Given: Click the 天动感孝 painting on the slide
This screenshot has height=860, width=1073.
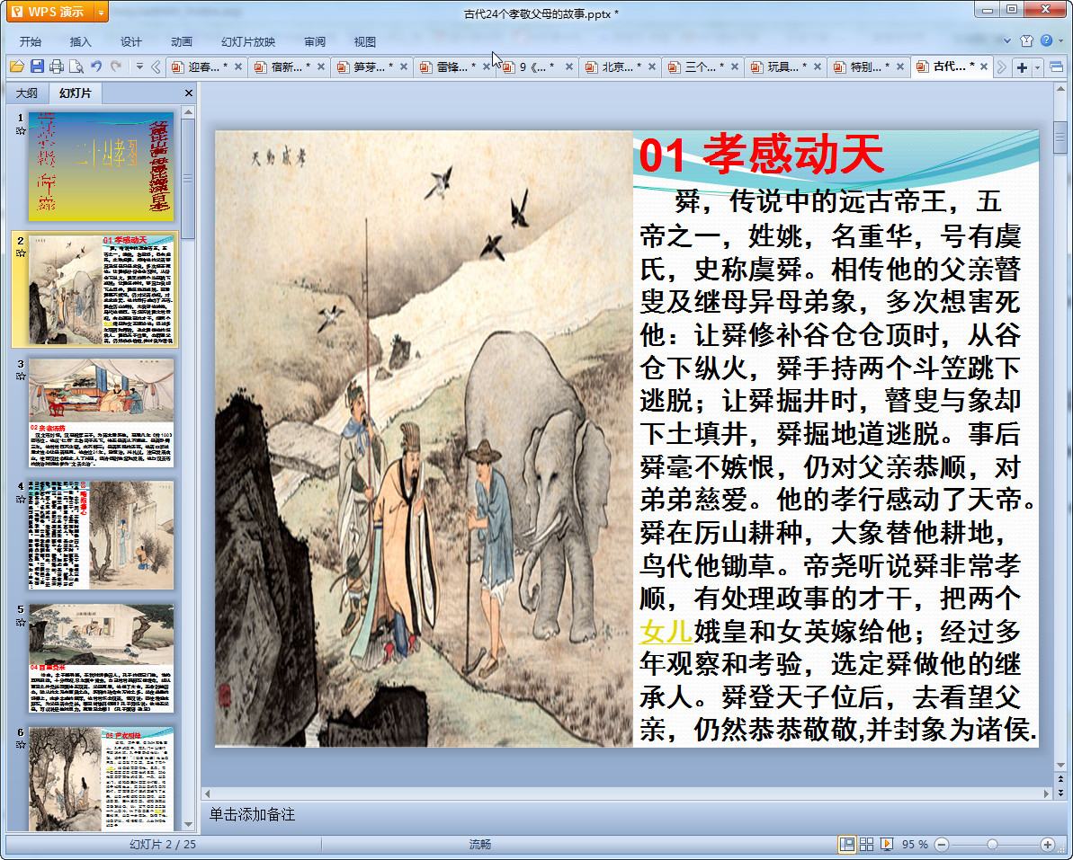Looking at the screenshot, I should click(424, 439).
